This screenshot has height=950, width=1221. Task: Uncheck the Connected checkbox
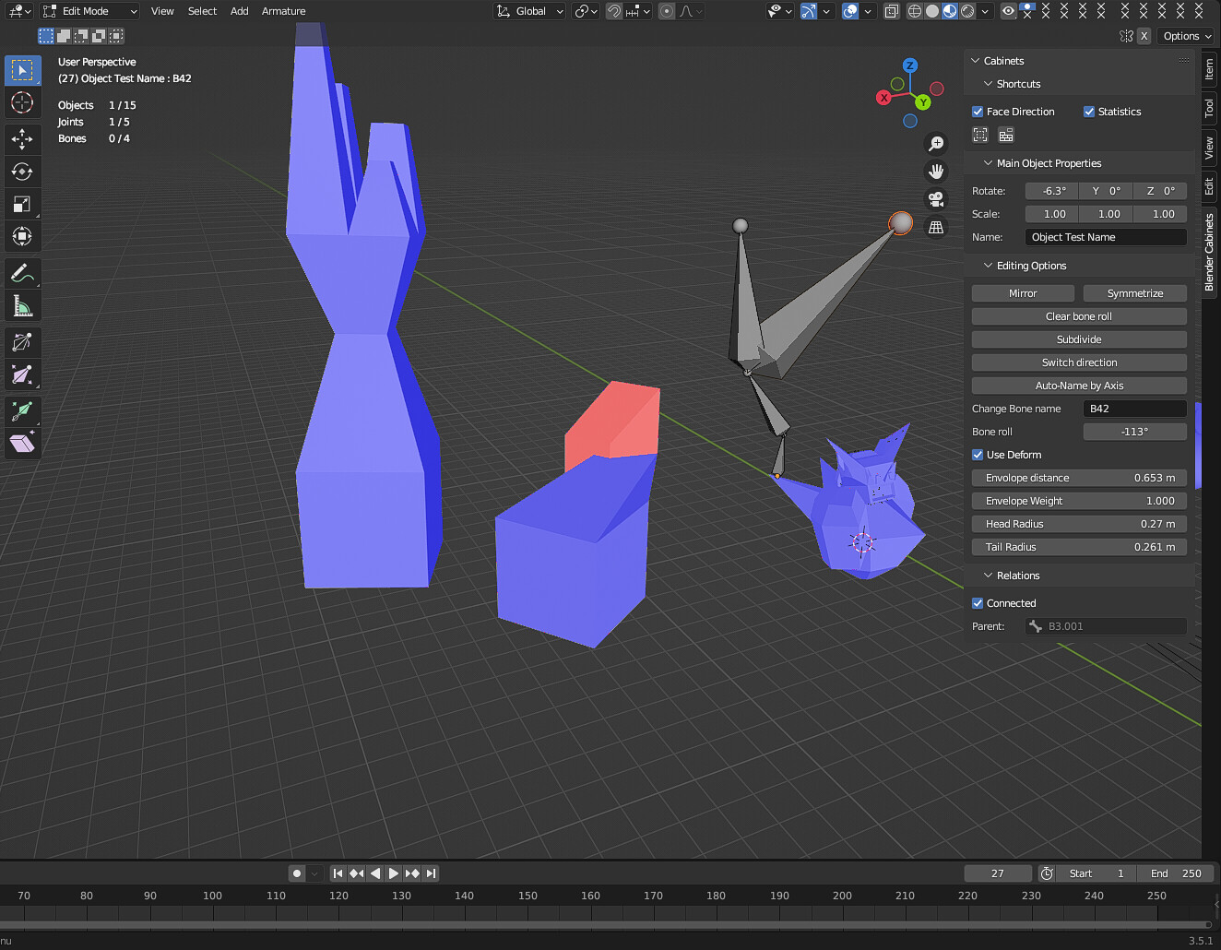tap(978, 603)
